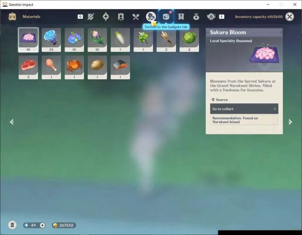The height and width of the screenshot is (235, 302).
Task: Open the Furnishings tab (teapot icon)
Action: (x=211, y=17)
